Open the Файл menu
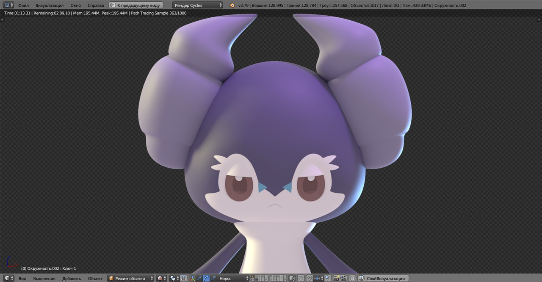 [23, 5]
